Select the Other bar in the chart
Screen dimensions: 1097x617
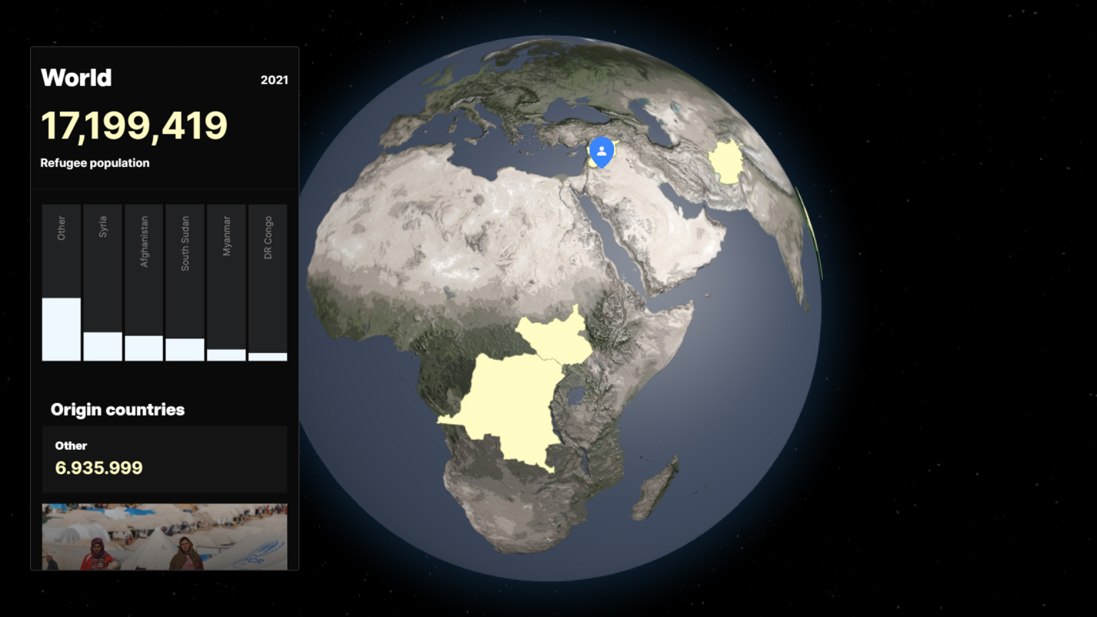coord(61,283)
